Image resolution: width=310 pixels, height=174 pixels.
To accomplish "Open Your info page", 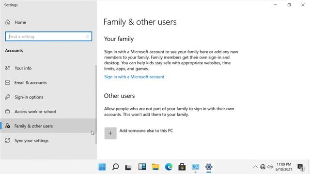I will tap(48, 68).
